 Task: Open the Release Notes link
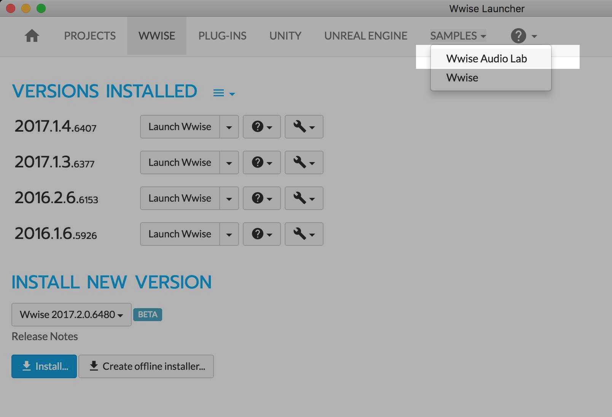click(x=45, y=336)
